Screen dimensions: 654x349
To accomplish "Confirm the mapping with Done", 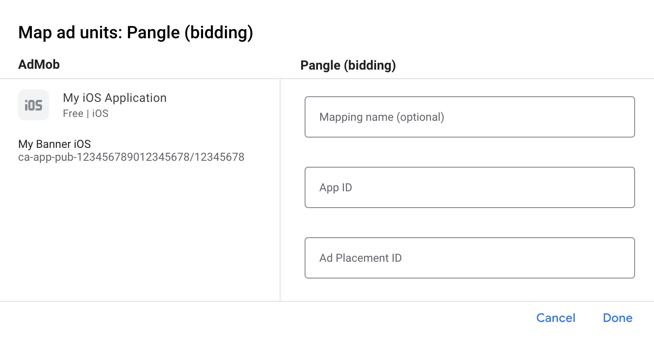I will (617, 318).
